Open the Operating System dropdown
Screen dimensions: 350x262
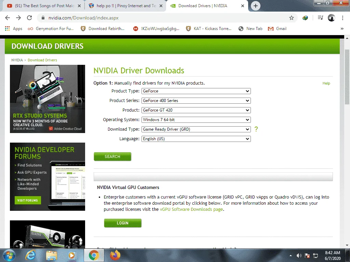[196, 120]
